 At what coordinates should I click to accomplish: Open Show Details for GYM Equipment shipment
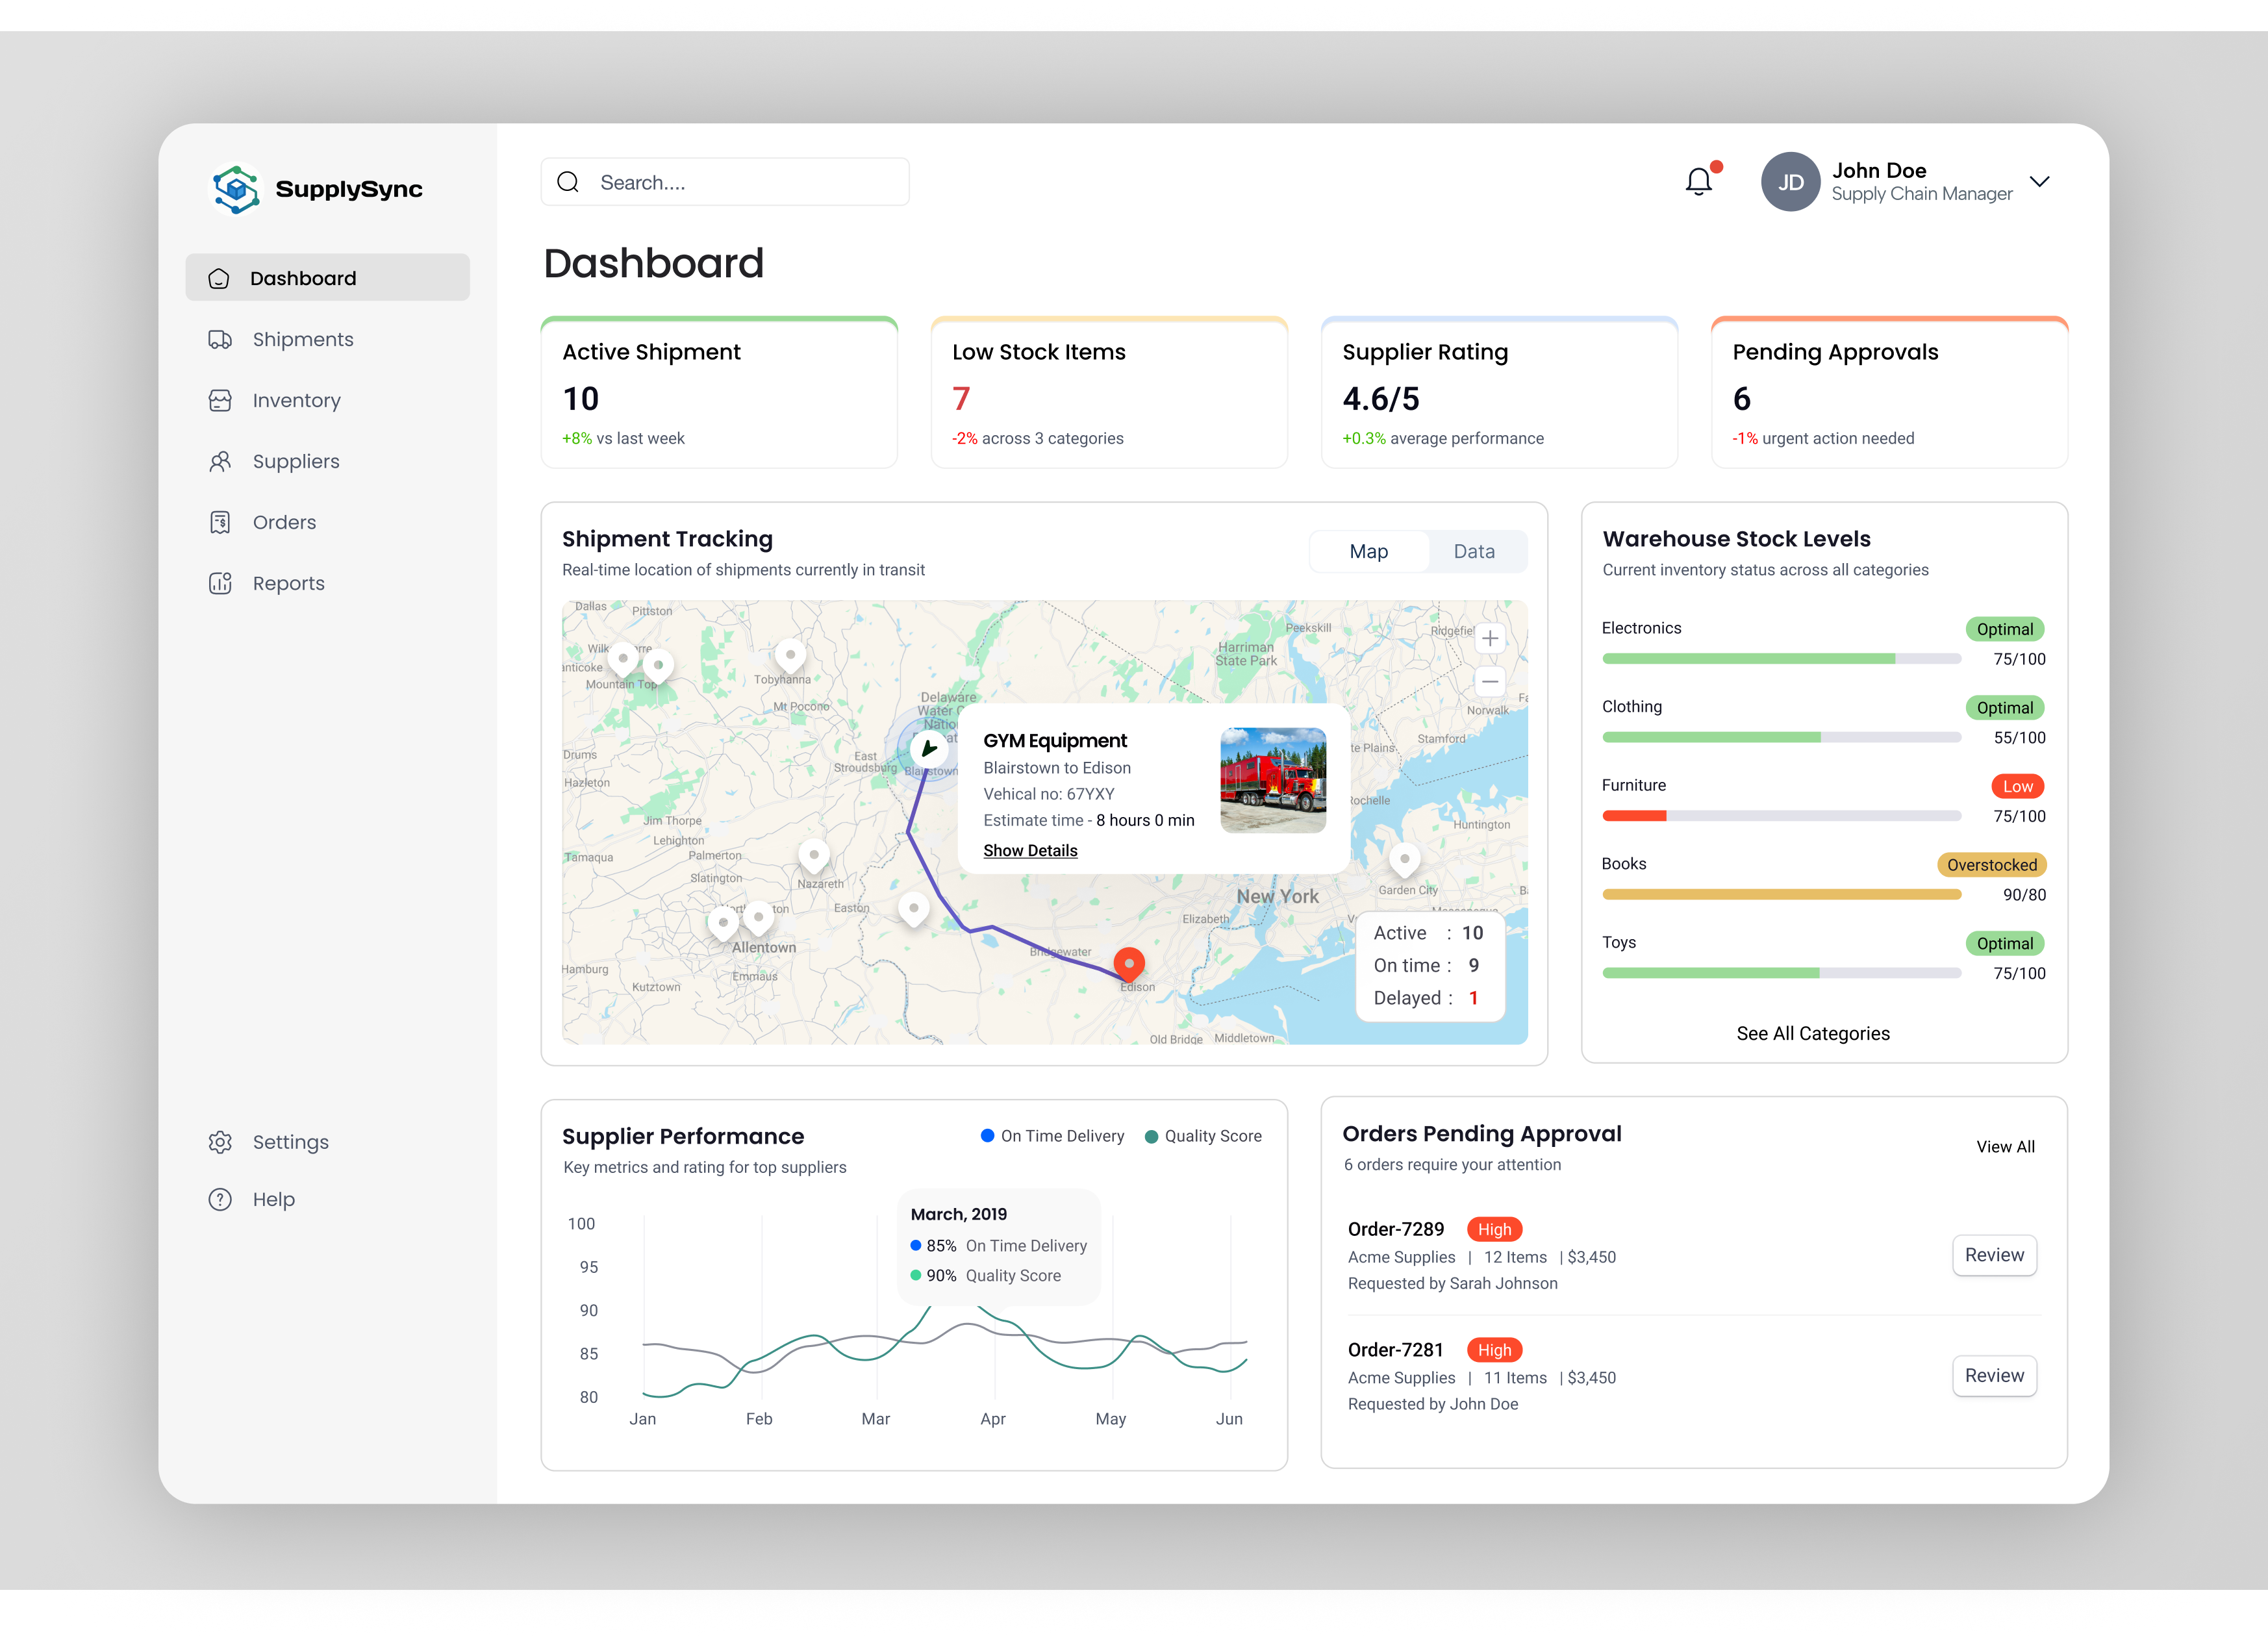click(x=1030, y=850)
